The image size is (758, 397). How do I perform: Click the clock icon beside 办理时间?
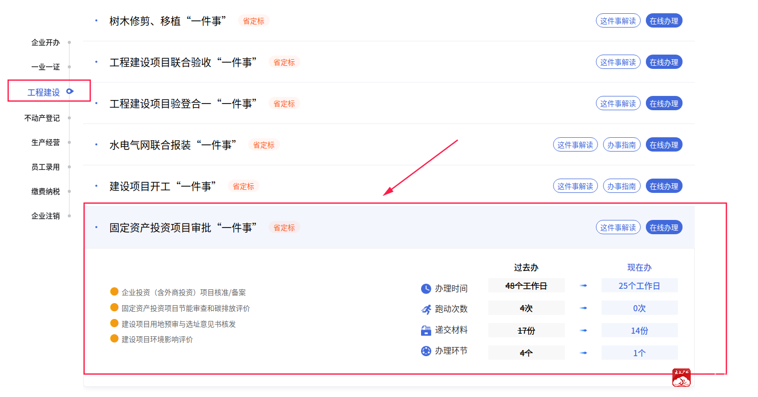pos(426,289)
